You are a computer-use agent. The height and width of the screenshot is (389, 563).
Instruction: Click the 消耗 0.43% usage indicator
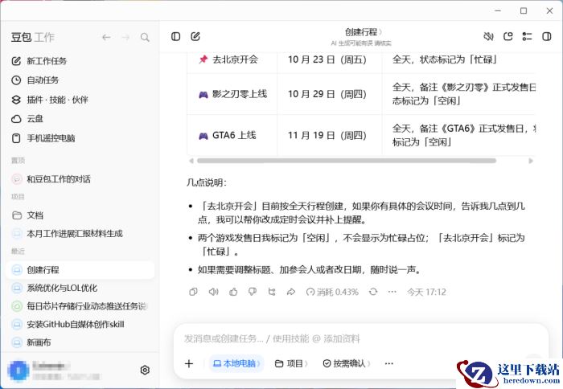click(x=332, y=292)
